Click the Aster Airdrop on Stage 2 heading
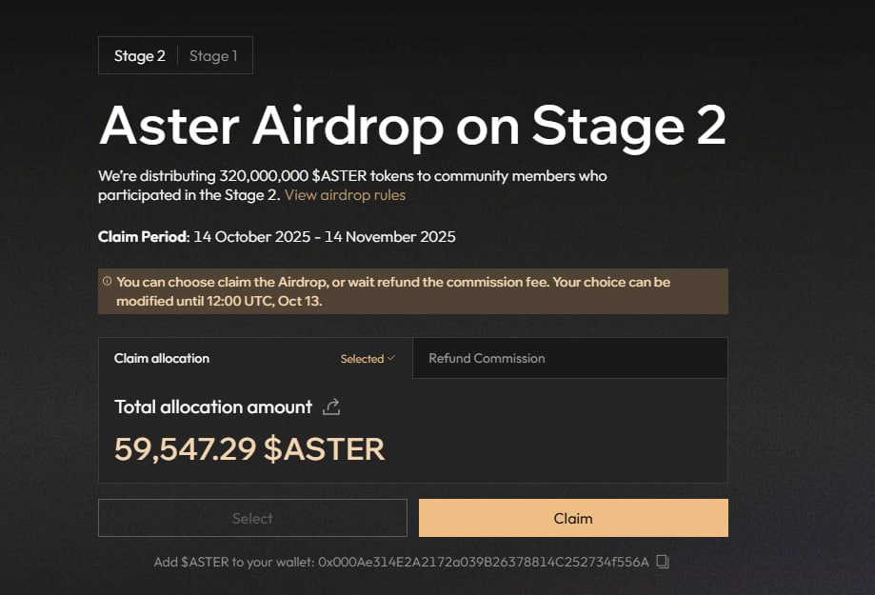Screen dimensions: 875x595 pyautogui.click(x=412, y=127)
